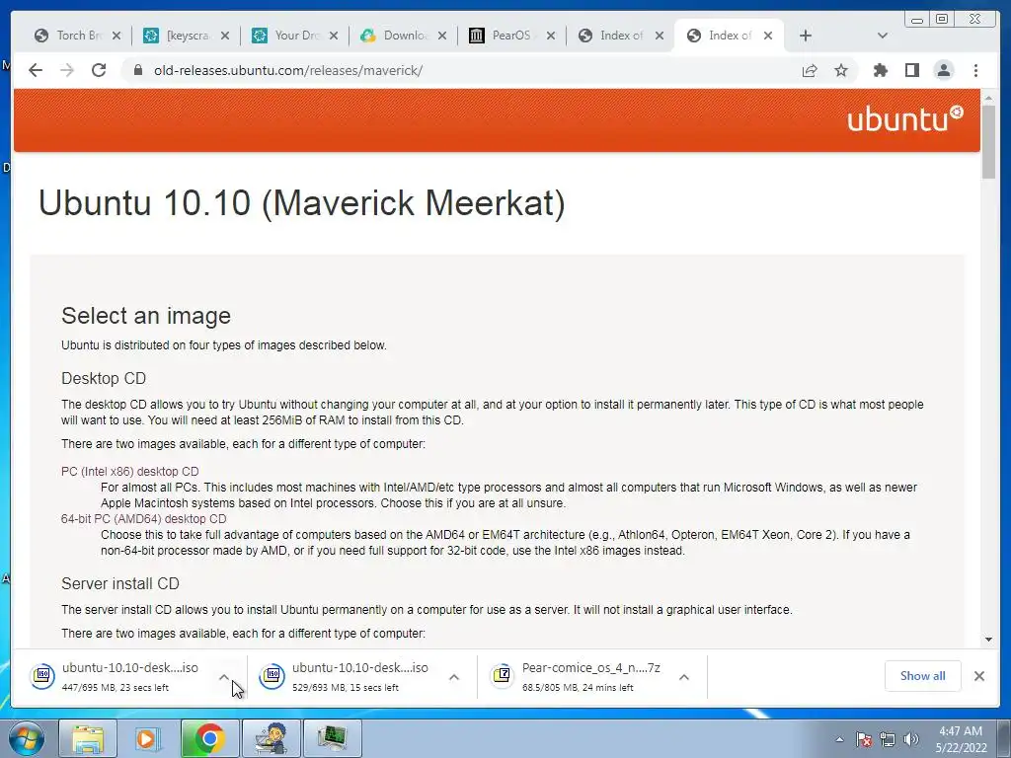
Task: View site information via padlock icon
Action: coord(137,70)
